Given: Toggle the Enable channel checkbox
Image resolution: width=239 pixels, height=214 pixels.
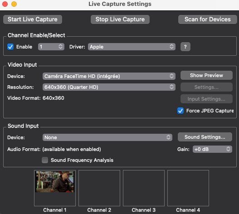Looking at the screenshot, I should (10, 47).
